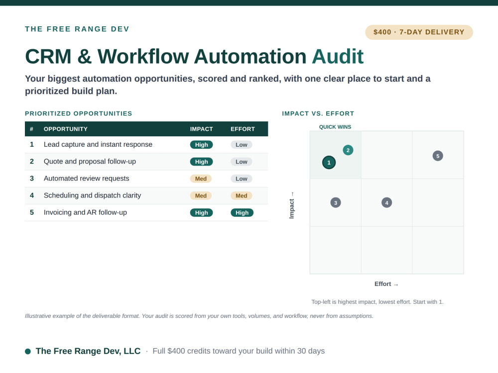498x373 pixels.
Task: Click 'THE FREE RANGE DEV' header text
Action: (x=77, y=29)
